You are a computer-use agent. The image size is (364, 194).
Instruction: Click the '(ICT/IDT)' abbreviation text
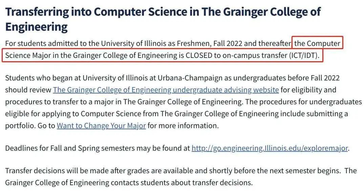(x=304, y=56)
